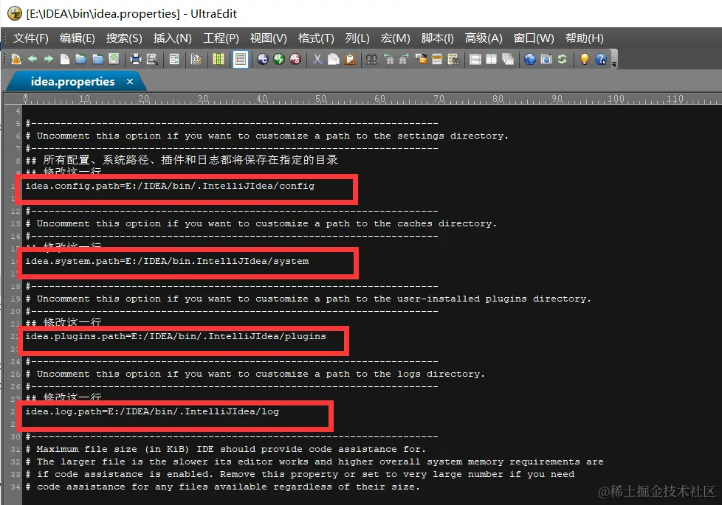Toggle word wrap in the toolbar
Image resolution: width=722 pixels, height=505 pixels.
174,59
